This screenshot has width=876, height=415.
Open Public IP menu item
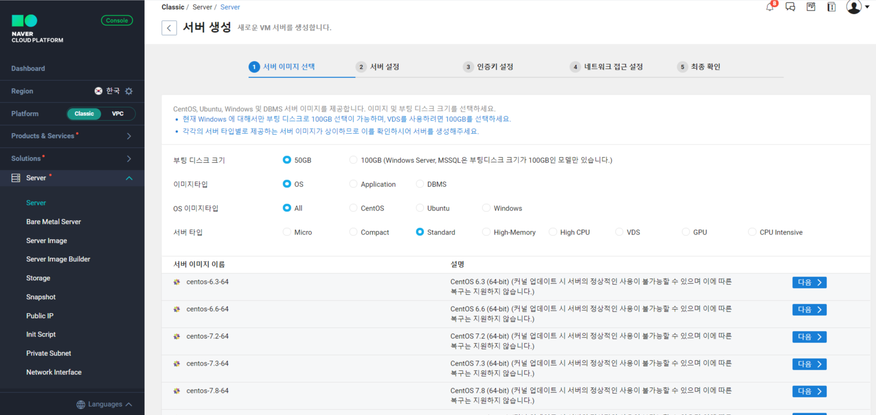pos(40,316)
